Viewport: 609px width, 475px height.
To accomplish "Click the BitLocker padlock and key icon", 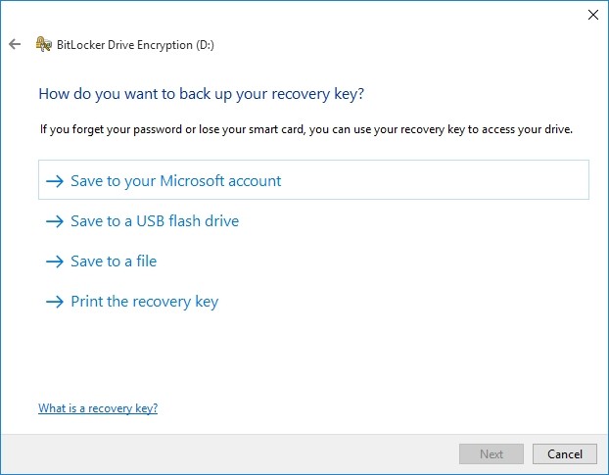I will tap(43, 44).
